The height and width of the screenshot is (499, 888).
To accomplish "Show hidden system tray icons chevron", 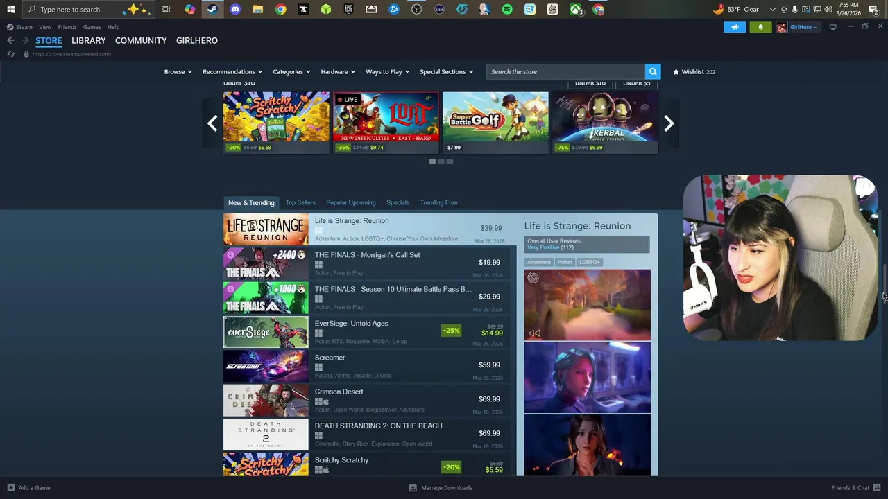I will [773, 9].
